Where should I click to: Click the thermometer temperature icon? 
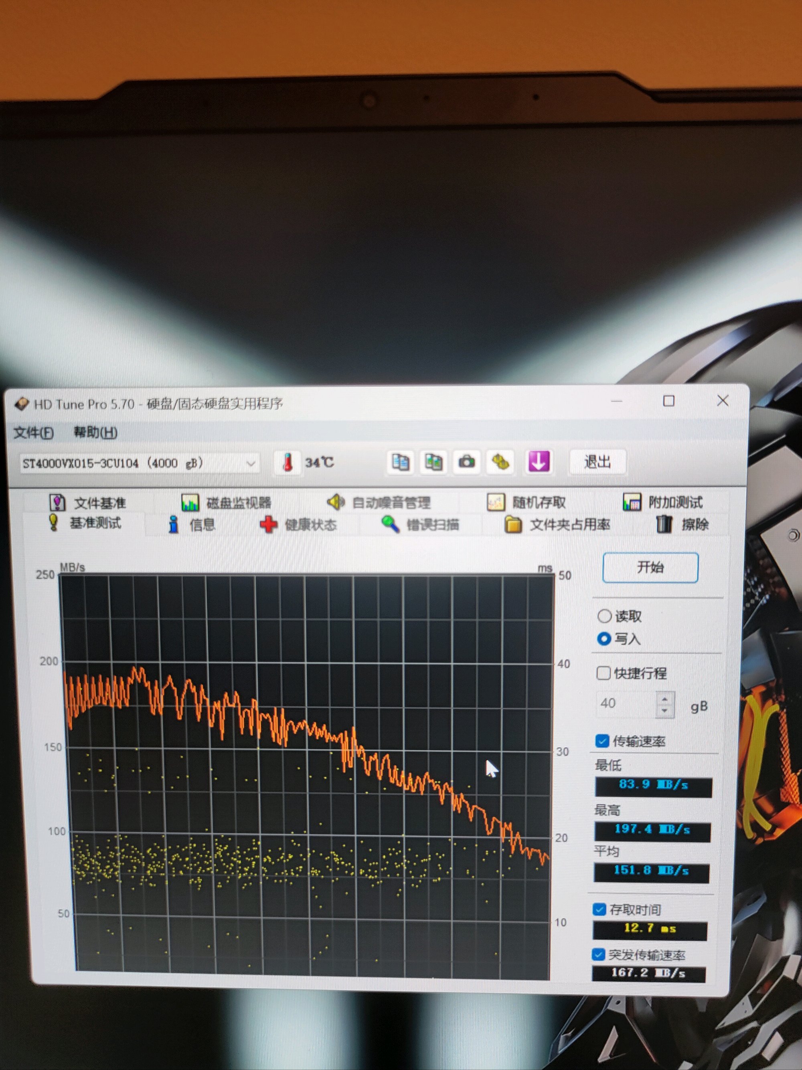coord(288,463)
